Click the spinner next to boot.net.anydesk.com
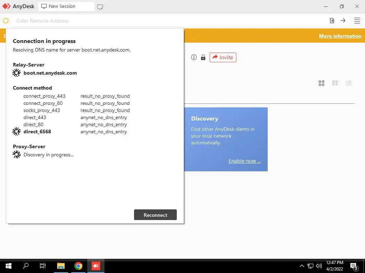Screen dimensions: 365x273 click(x=16, y=73)
